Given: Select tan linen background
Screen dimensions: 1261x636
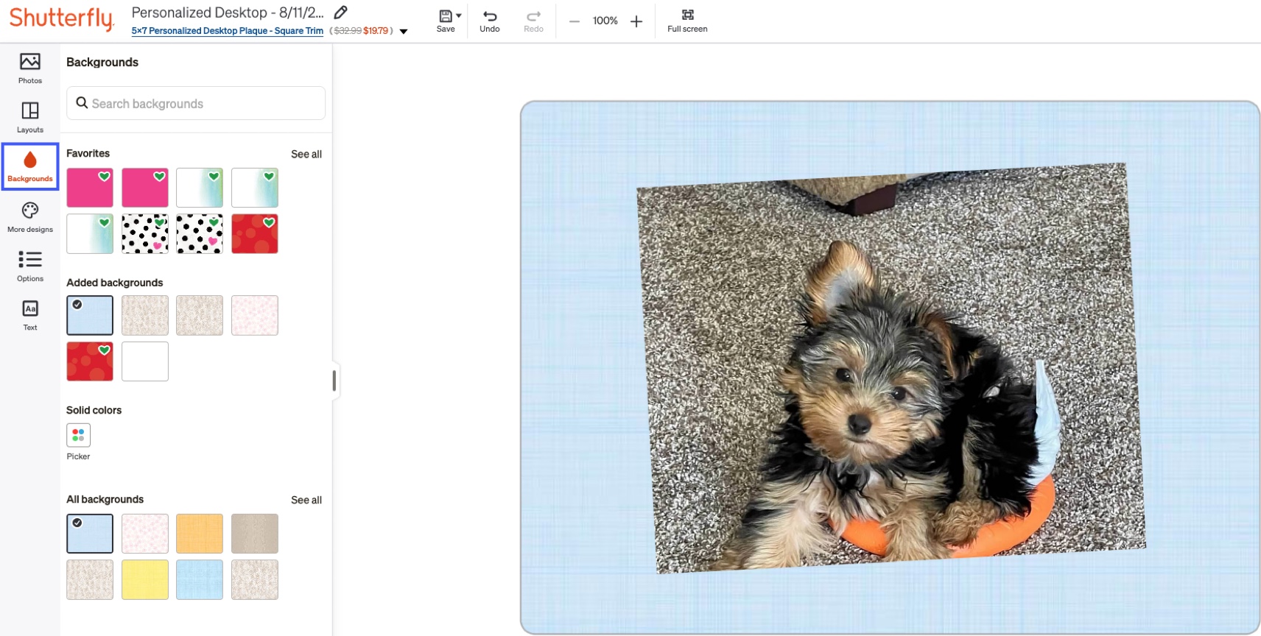Looking at the screenshot, I should click(255, 534).
